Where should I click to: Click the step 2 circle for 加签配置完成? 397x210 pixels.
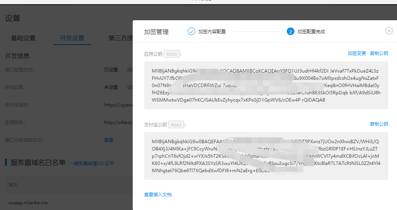[x=290, y=31]
